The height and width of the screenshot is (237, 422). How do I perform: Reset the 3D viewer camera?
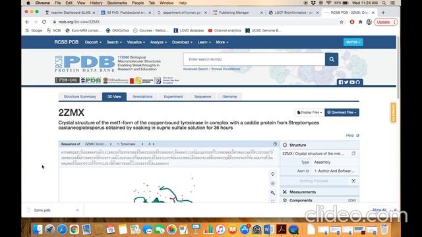tap(272, 174)
